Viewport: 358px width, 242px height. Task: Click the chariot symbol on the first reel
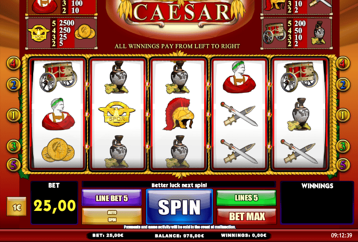[x=58, y=77]
